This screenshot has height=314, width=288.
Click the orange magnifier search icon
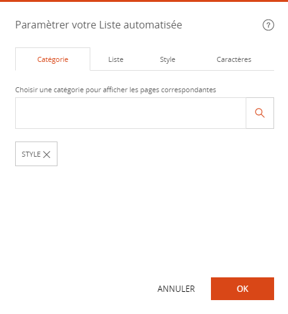point(260,113)
